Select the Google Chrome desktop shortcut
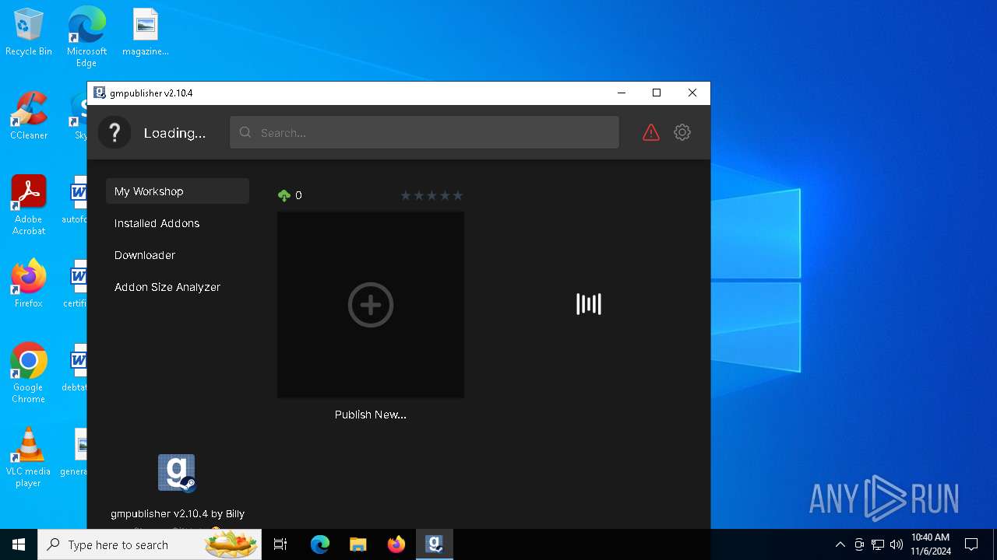This screenshot has width=997, height=560. coord(29,373)
